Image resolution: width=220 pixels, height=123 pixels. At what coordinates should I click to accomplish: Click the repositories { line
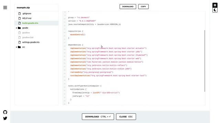point(76,31)
